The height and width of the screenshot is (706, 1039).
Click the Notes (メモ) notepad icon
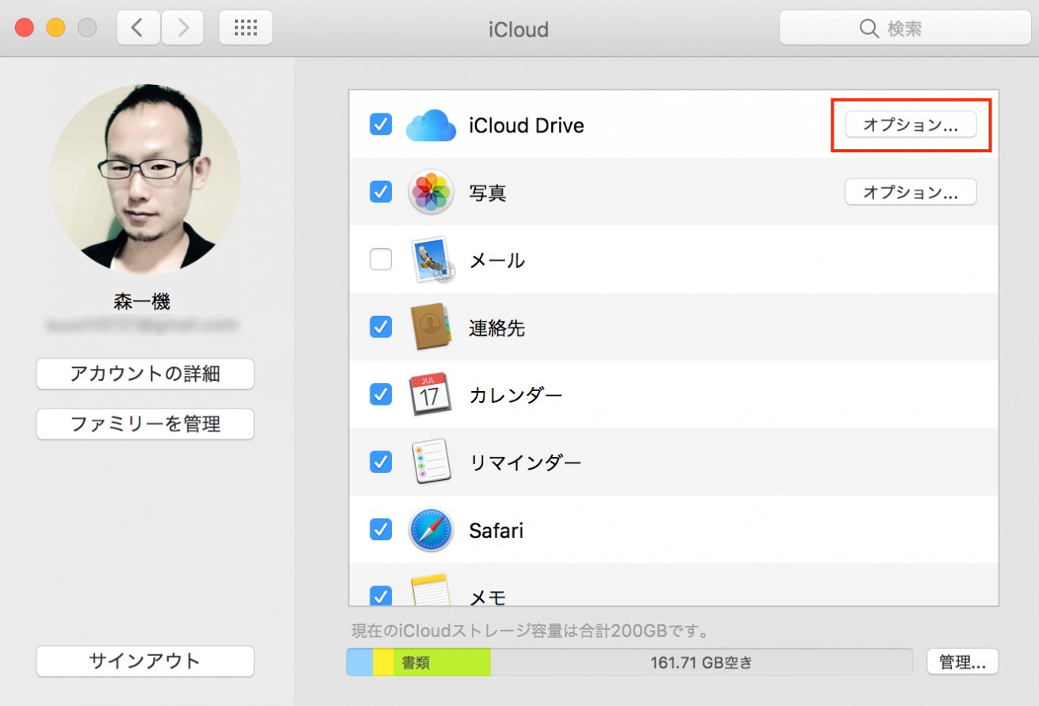point(431,591)
